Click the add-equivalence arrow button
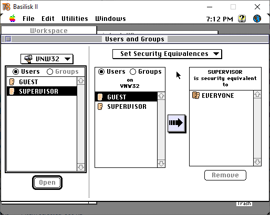Viewport: 270px width, 215px height. coord(176,123)
